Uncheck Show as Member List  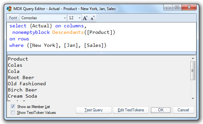tap(13, 106)
